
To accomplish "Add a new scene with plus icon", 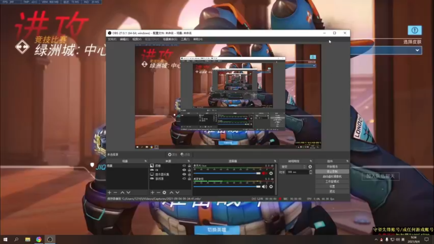I will click(x=110, y=192).
